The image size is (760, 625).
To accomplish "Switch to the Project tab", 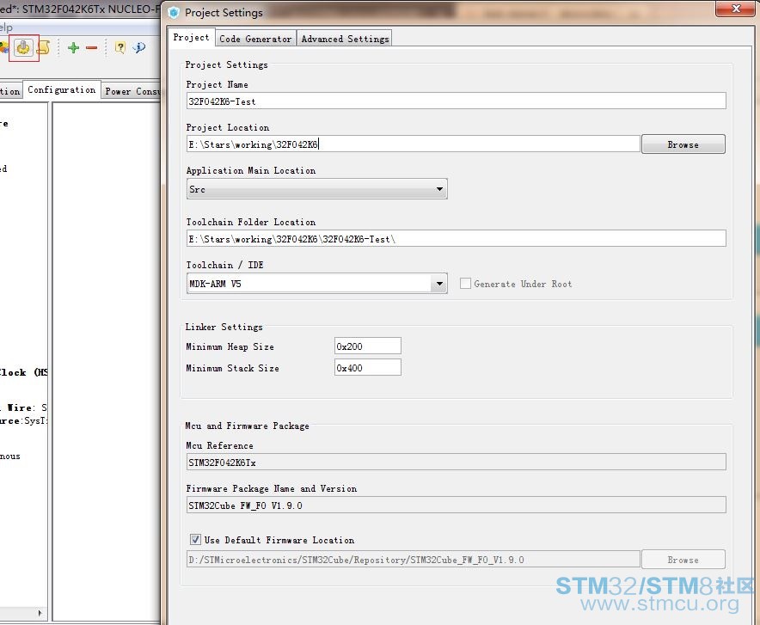I will [x=191, y=37].
